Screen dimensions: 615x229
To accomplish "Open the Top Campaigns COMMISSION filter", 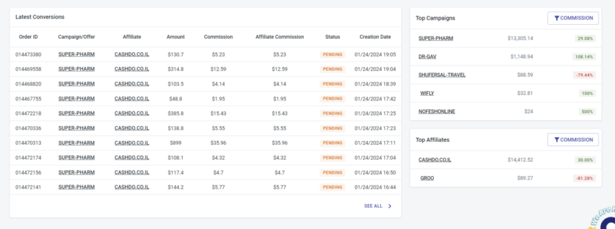I will [573, 18].
